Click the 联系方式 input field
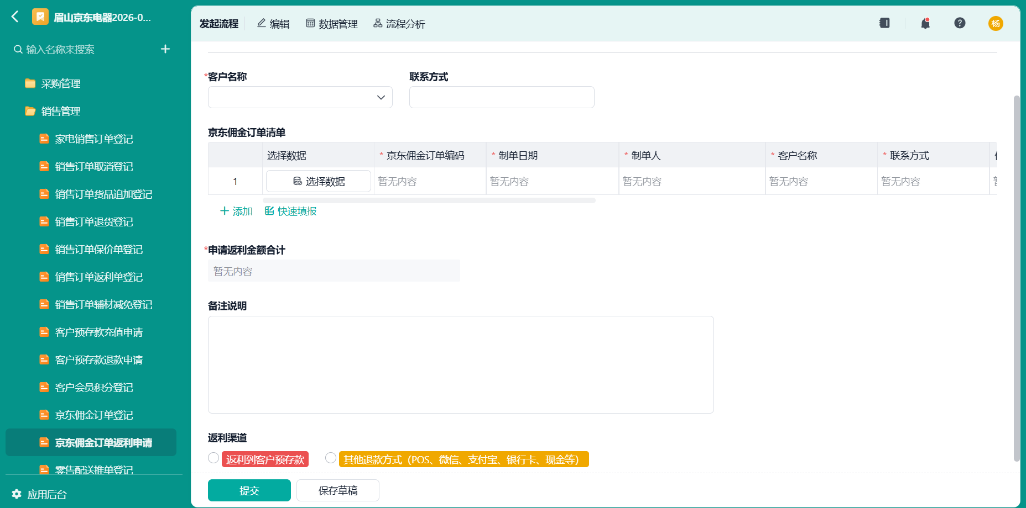The image size is (1026, 508). click(x=502, y=97)
